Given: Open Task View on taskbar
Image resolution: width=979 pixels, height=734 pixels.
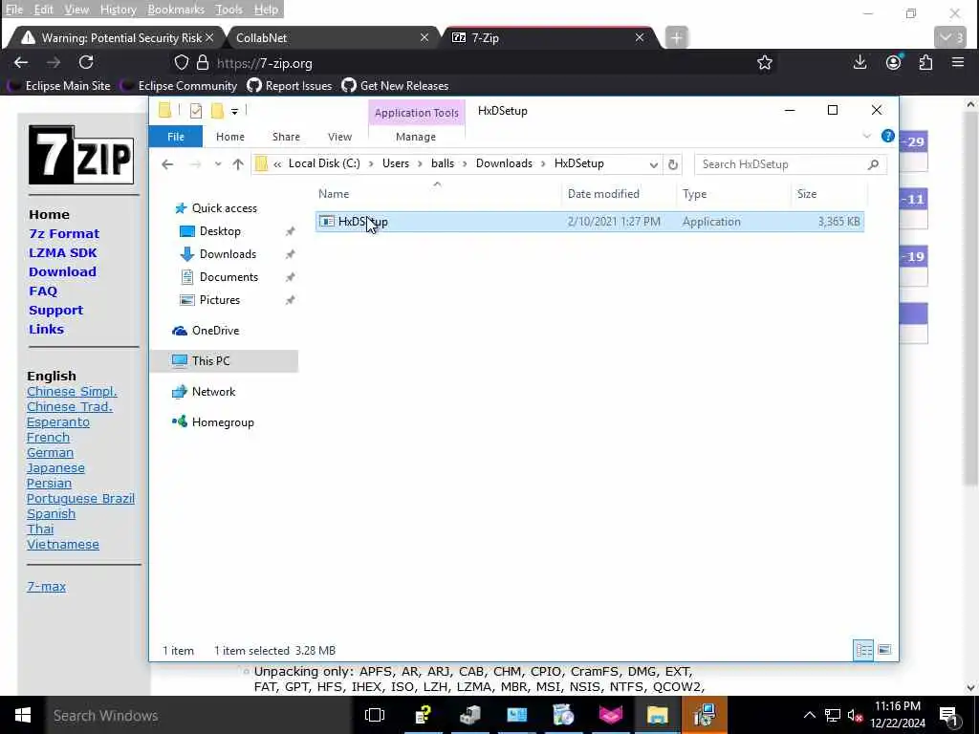Looking at the screenshot, I should pyautogui.click(x=375, y=715).
